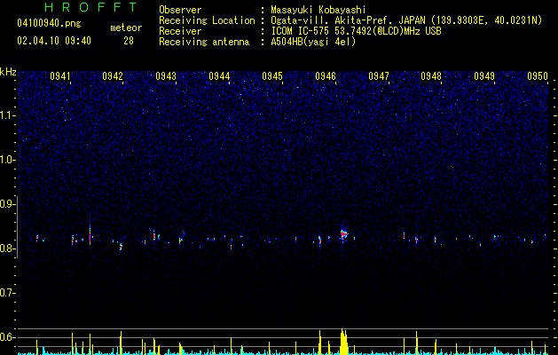Image resolution: width=558 pixels, height=355 pixels.
Task: Select observer name Masayuki Kobayashi
Action: coord(318,10)
